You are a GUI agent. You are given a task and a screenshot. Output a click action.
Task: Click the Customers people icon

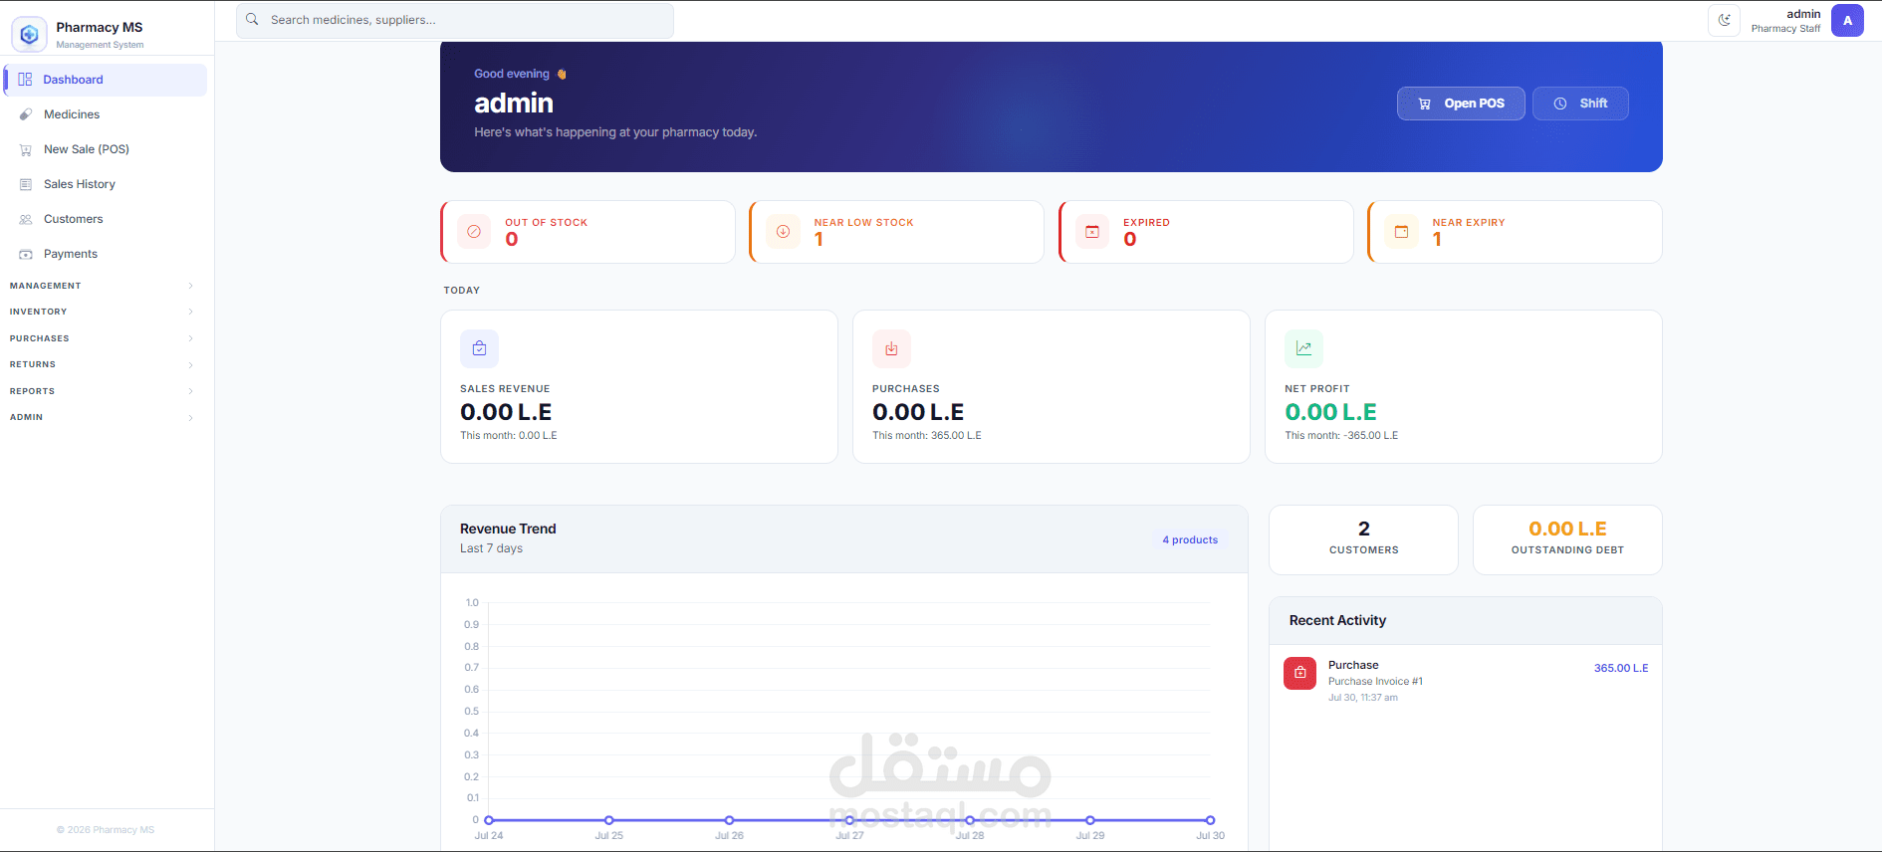[x=26, y=219]
